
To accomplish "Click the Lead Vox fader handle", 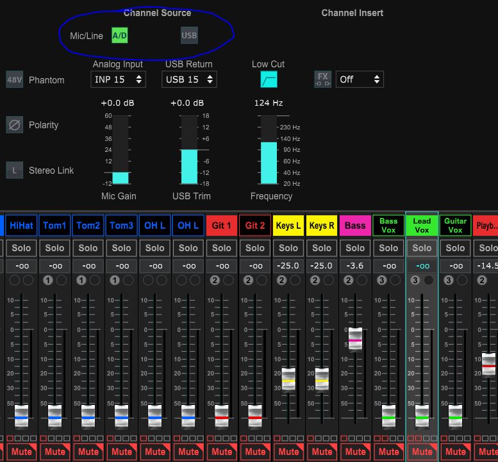I will [x=422, y=417].
